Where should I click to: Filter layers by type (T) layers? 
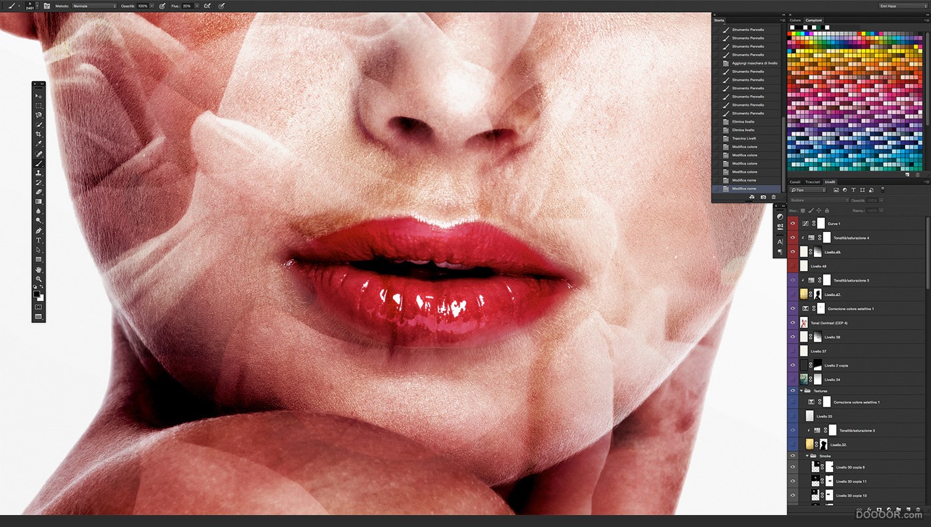(x=853, y=190)
